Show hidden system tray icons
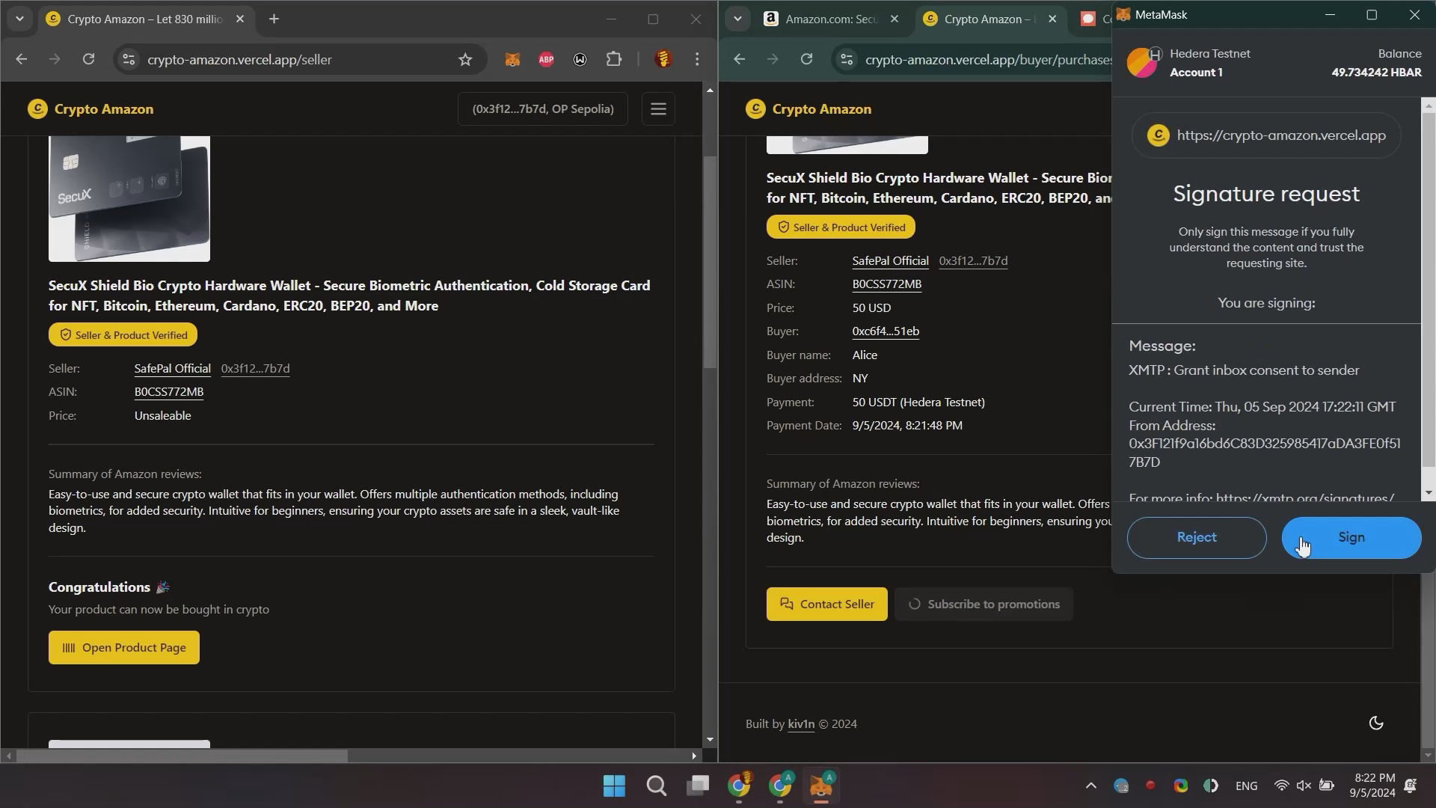1436x808 pixels. pos(1090,786)
